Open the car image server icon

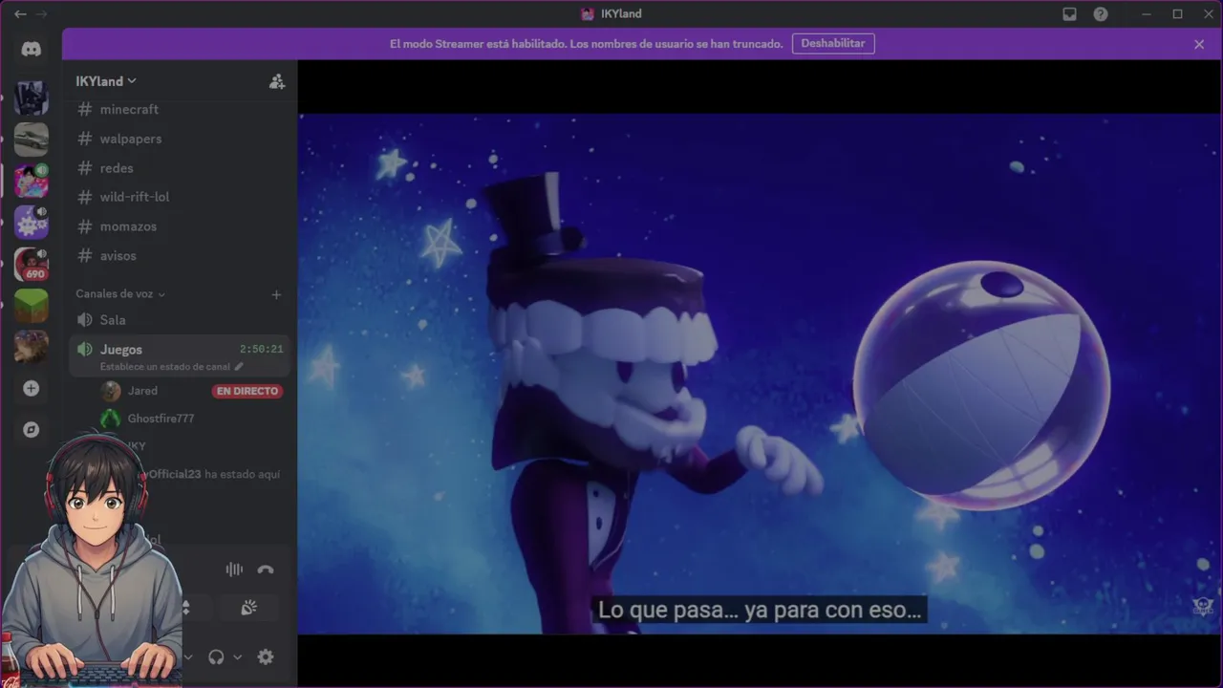[x=32, y=140]
